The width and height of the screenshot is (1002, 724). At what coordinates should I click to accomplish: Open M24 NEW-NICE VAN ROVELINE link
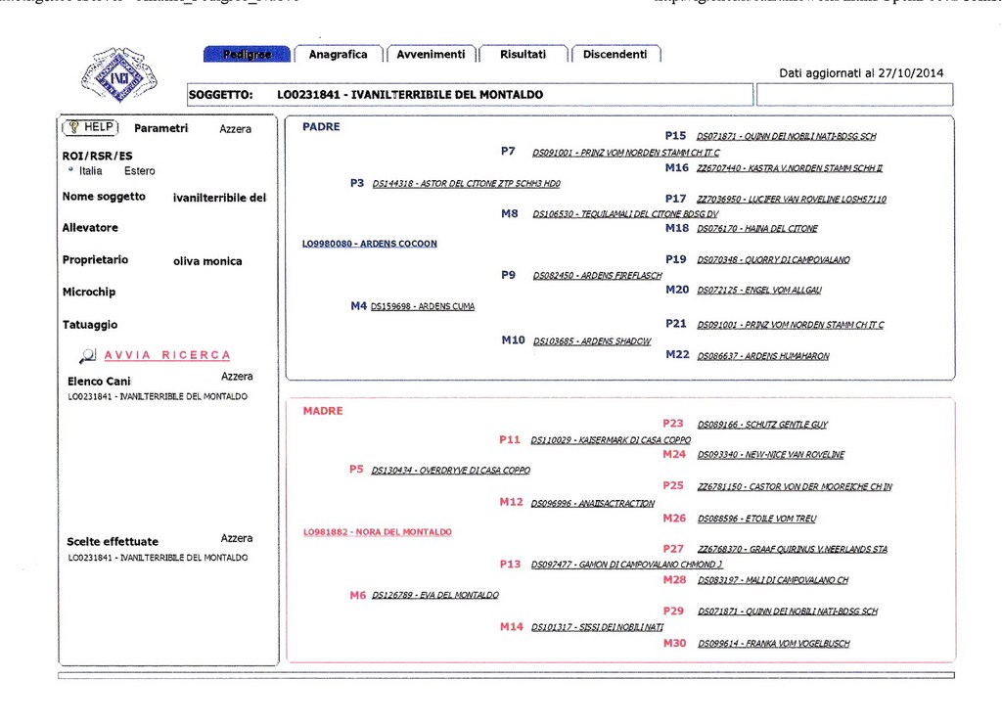pos(771,455)
